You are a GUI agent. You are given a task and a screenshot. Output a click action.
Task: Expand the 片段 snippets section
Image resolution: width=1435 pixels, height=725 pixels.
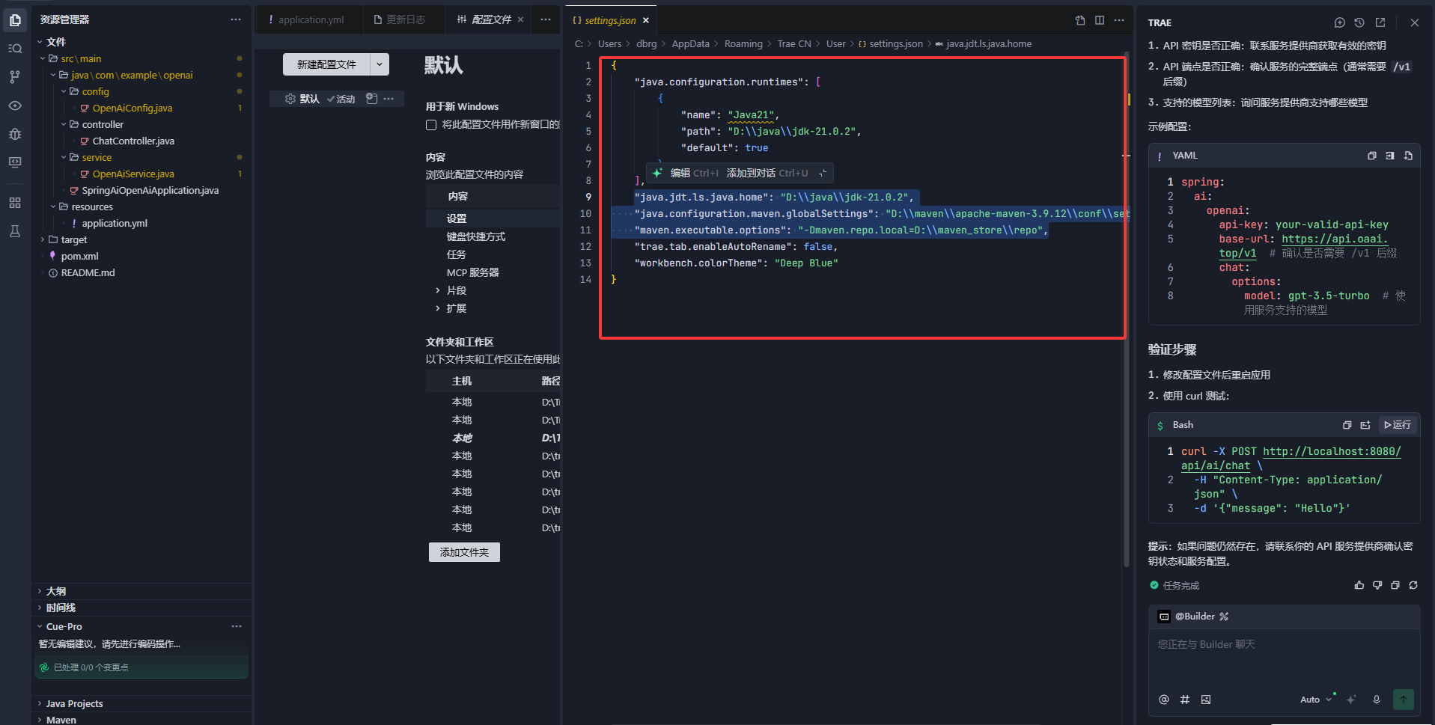tap(438, 290)
